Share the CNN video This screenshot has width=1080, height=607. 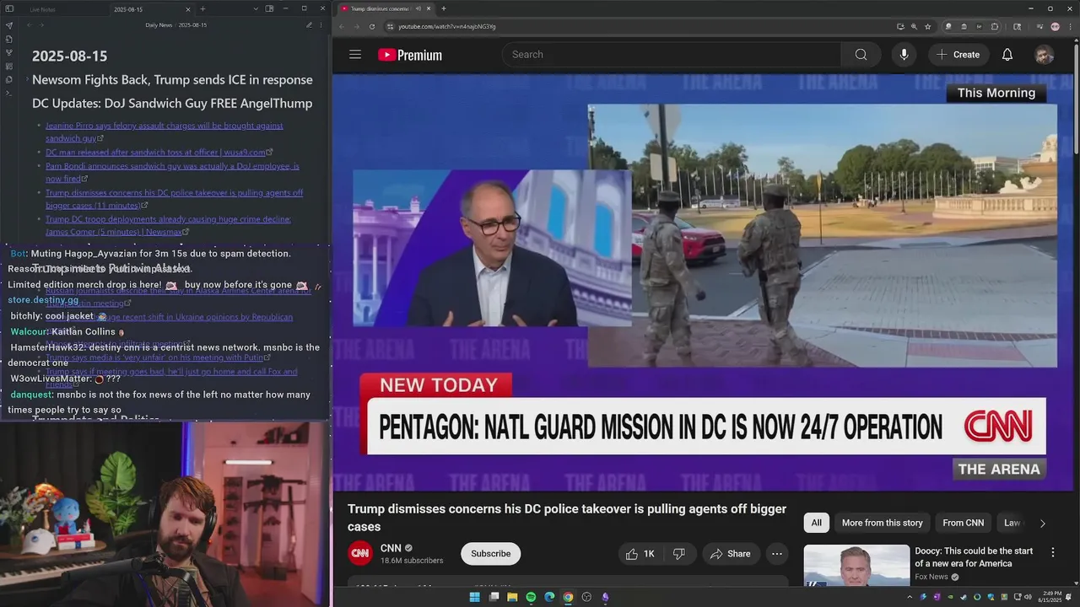coord(730,554)
